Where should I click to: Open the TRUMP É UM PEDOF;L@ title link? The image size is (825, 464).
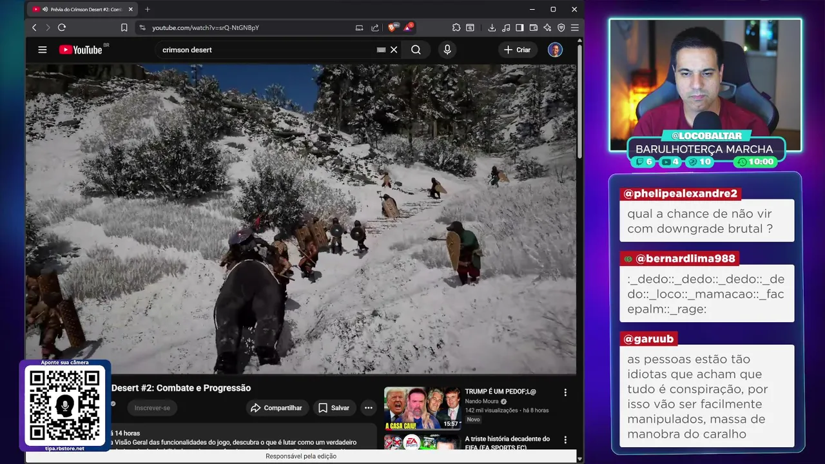tap(501, 391)
